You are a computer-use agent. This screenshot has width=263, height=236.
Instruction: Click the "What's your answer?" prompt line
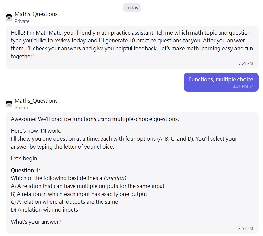pyautogui.click(x=36, y=222)
